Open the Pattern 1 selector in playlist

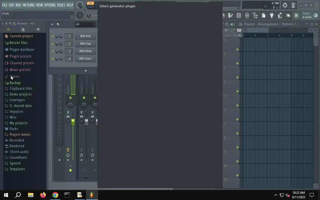click(x=289, y=24)
